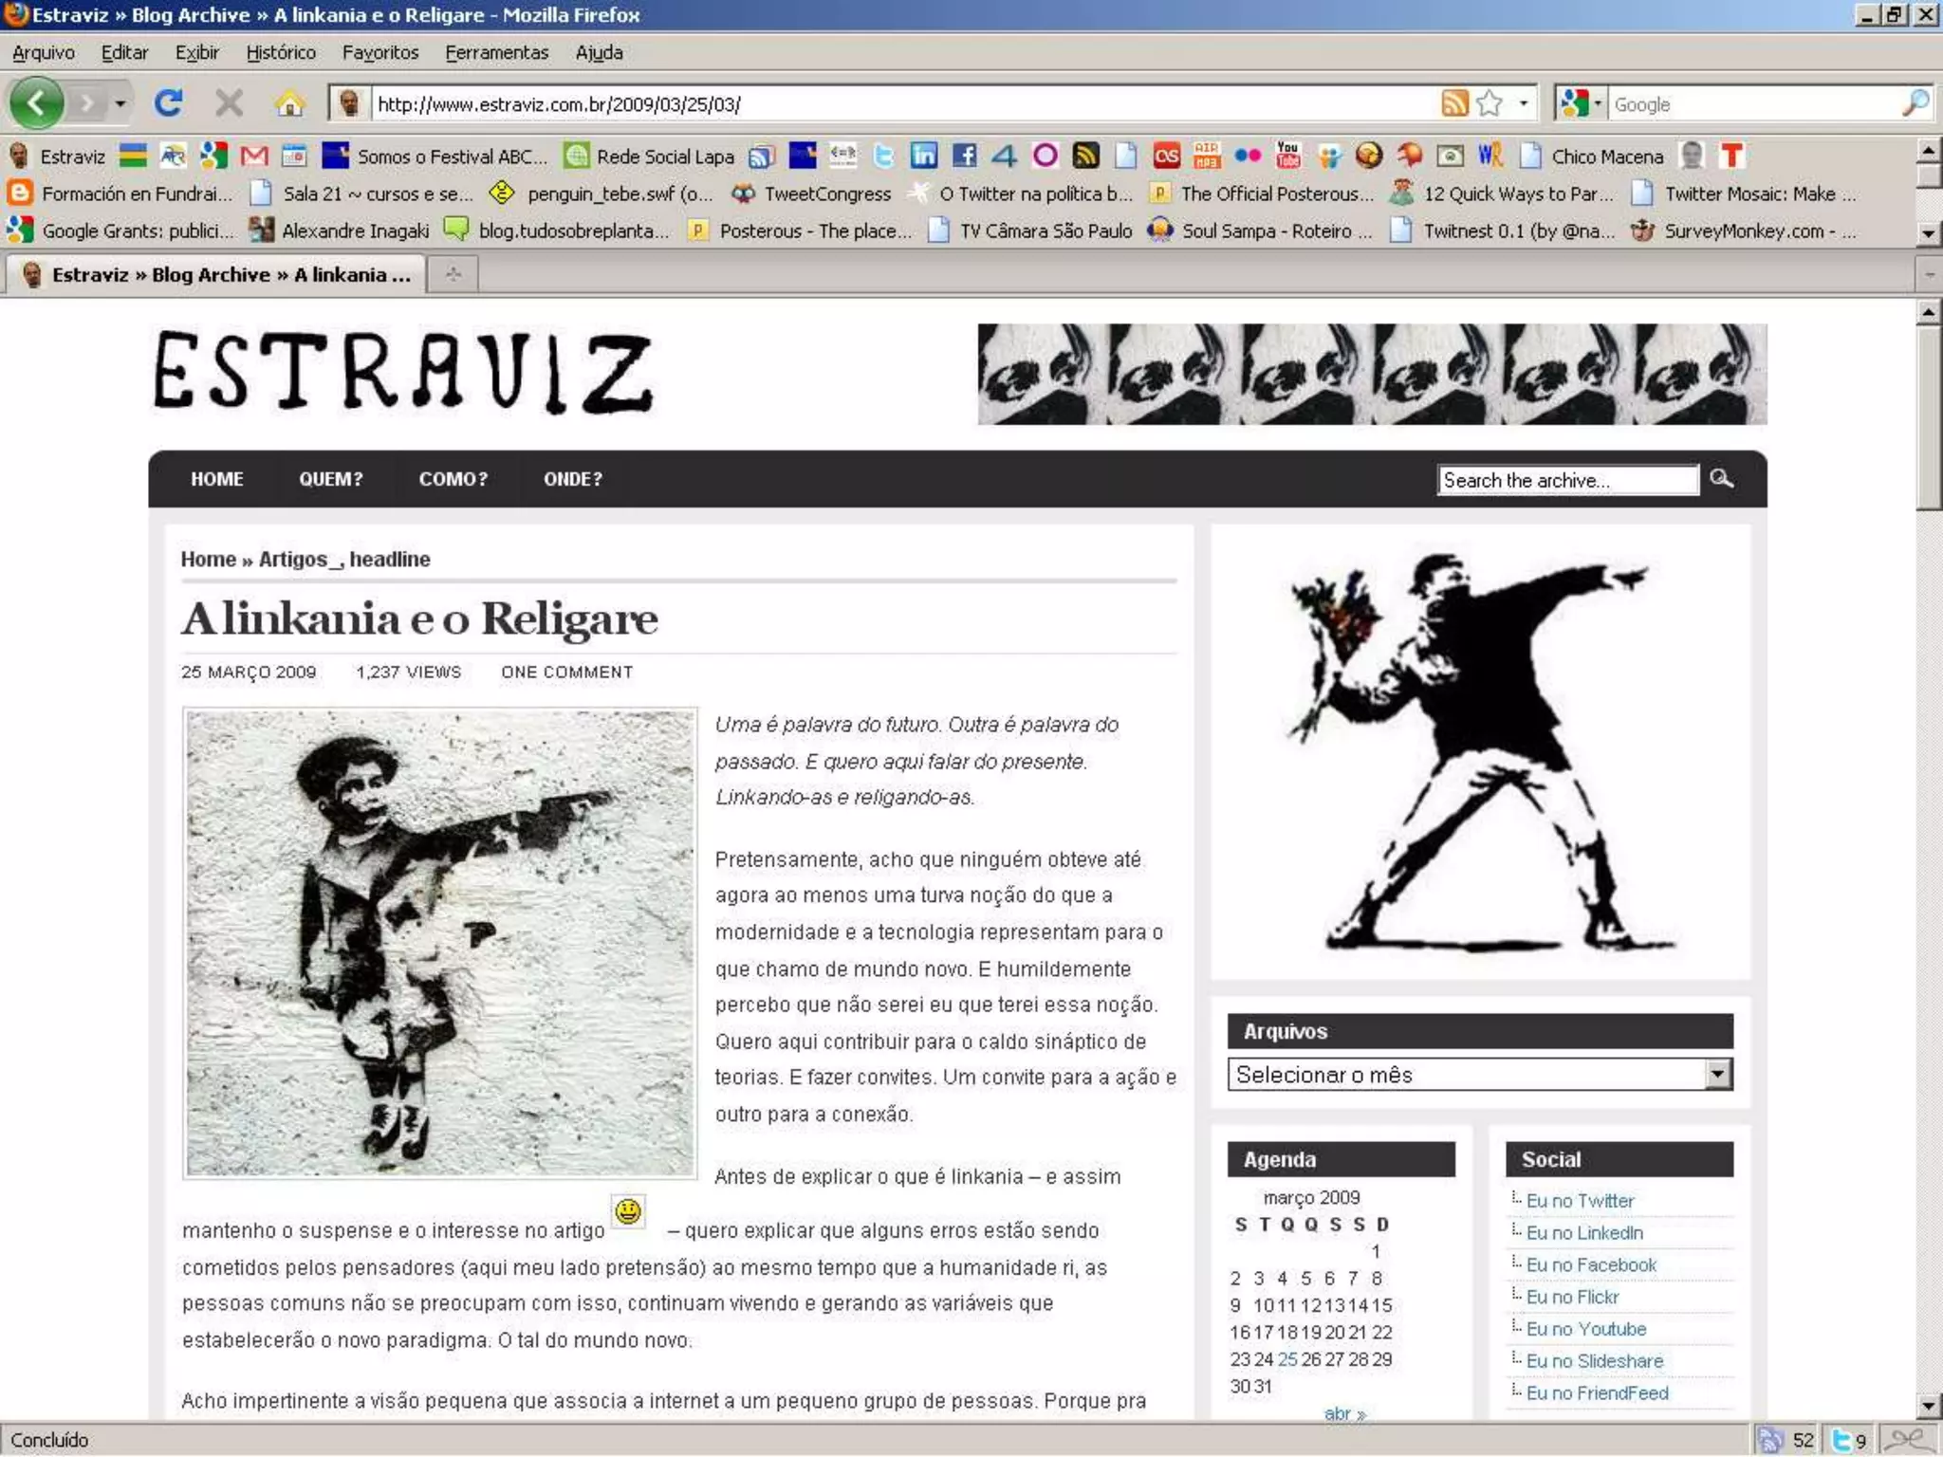This screenshot has width=1943, height=1457.
Task: Click the QUEM? navigation link
Action: [x=330, y=479]
